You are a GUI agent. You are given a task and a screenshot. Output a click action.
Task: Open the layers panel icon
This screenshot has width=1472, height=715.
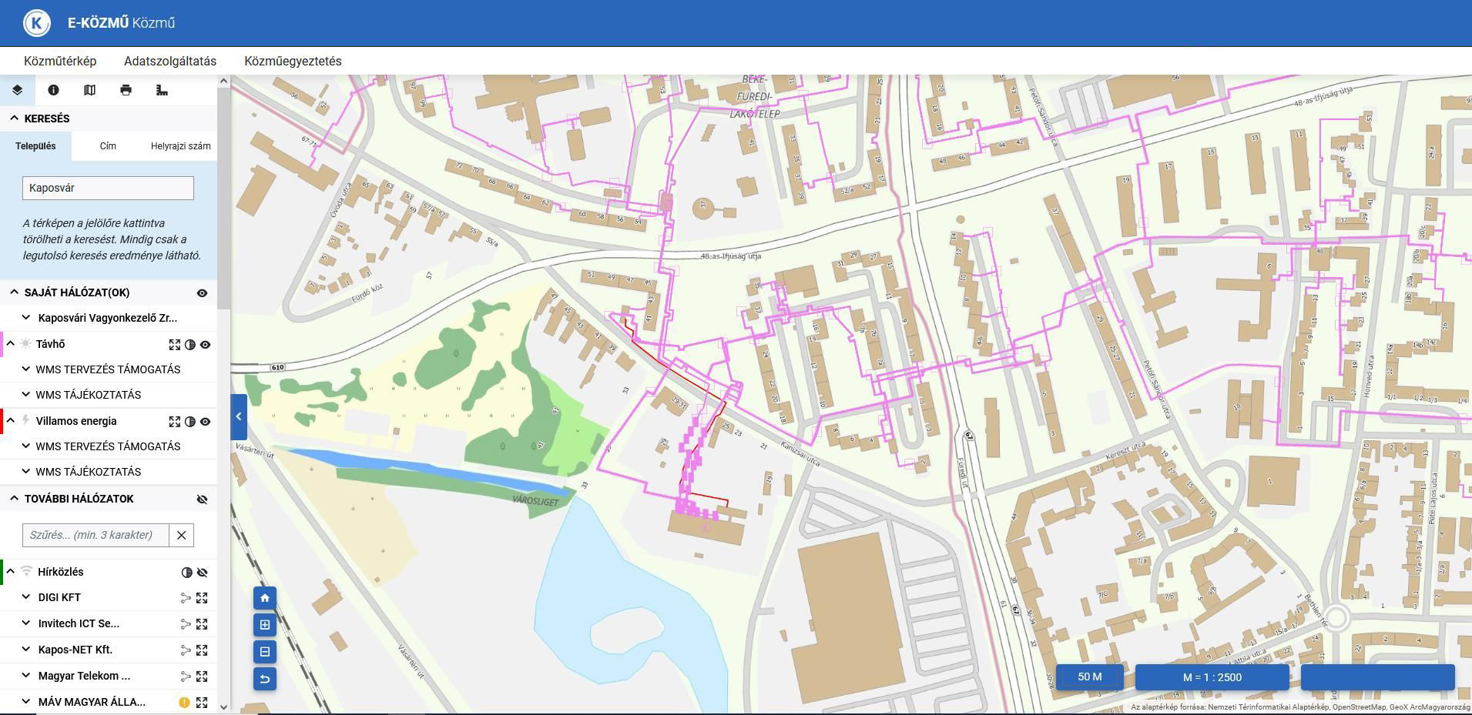tap(17, 90)
